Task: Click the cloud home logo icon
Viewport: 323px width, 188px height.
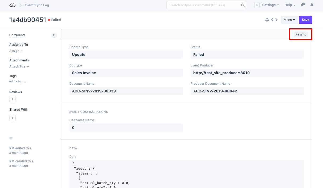Action: [12, 5]
